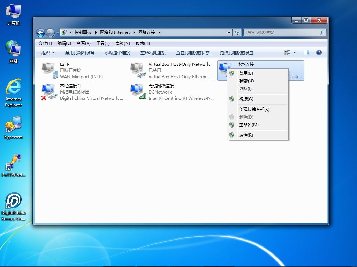Click Digital China Virtual Network text
This screenshot has height=267, width=357.
[x=91, y=98]
